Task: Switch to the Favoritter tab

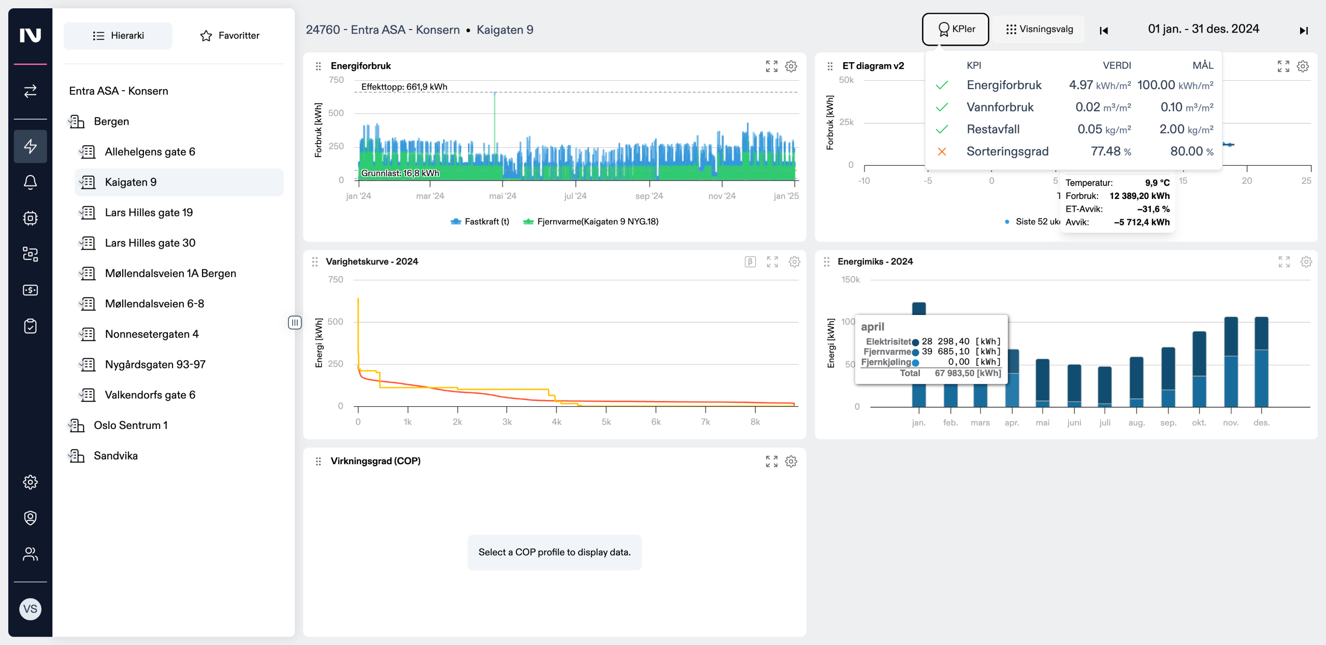Action: [229, 36]
